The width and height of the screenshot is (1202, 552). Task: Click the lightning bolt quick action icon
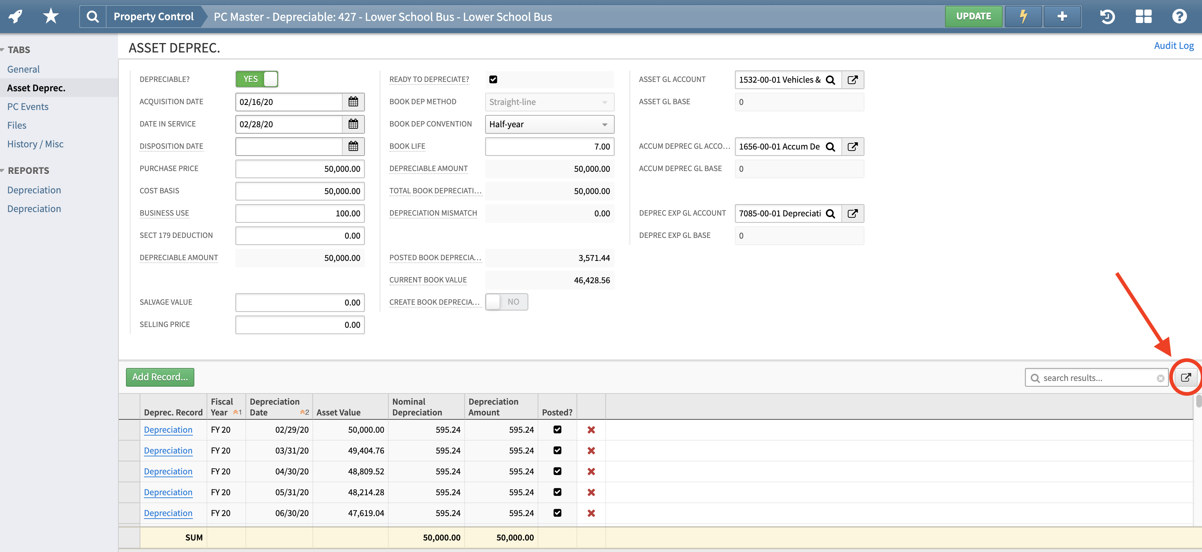pyautogui.click(x=1023, y=16)
